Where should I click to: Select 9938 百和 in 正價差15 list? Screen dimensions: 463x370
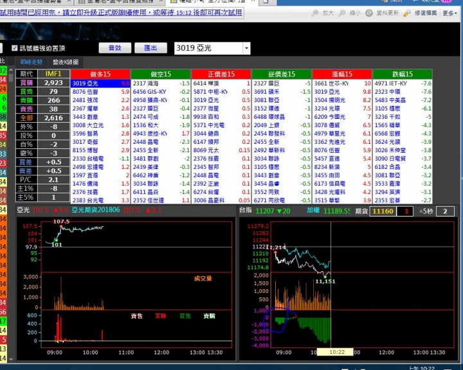tap(221, 117)
